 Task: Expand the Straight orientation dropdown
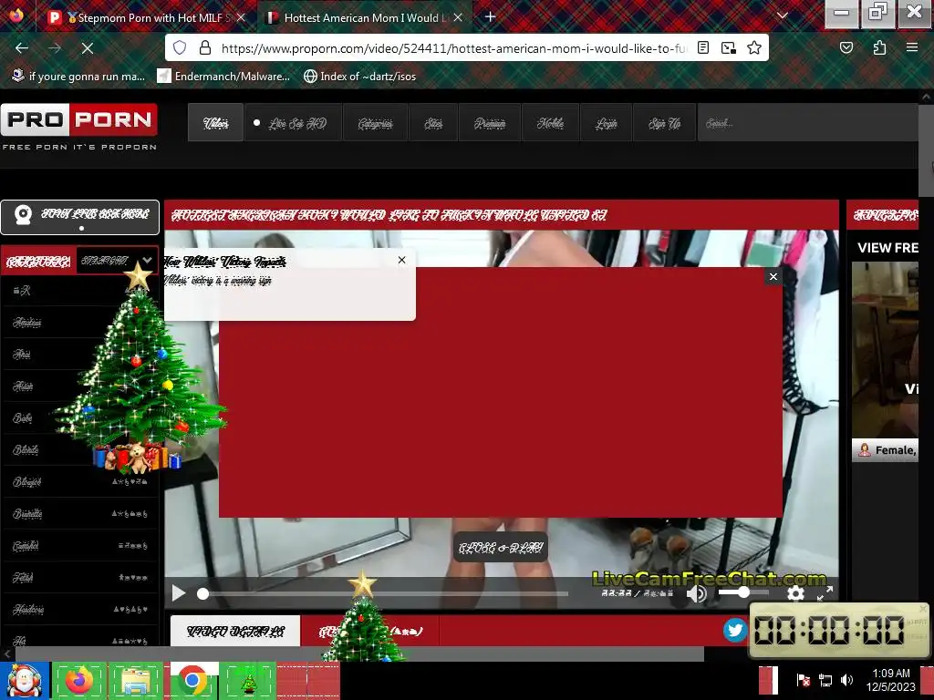tap(117, 260)
